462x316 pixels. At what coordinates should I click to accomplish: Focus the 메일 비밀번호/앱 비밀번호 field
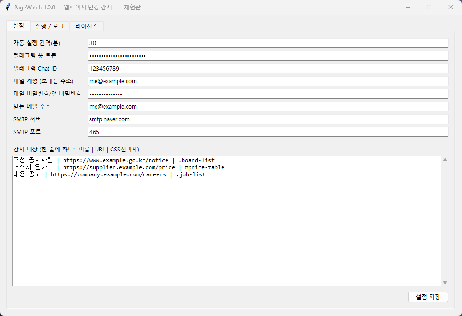click(268, 94)
